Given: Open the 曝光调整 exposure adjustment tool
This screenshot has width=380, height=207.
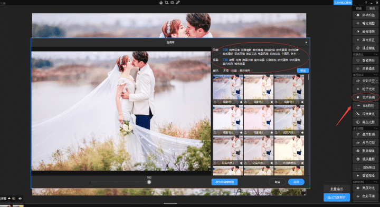Looking at the screenshot, I should [365, 23].
